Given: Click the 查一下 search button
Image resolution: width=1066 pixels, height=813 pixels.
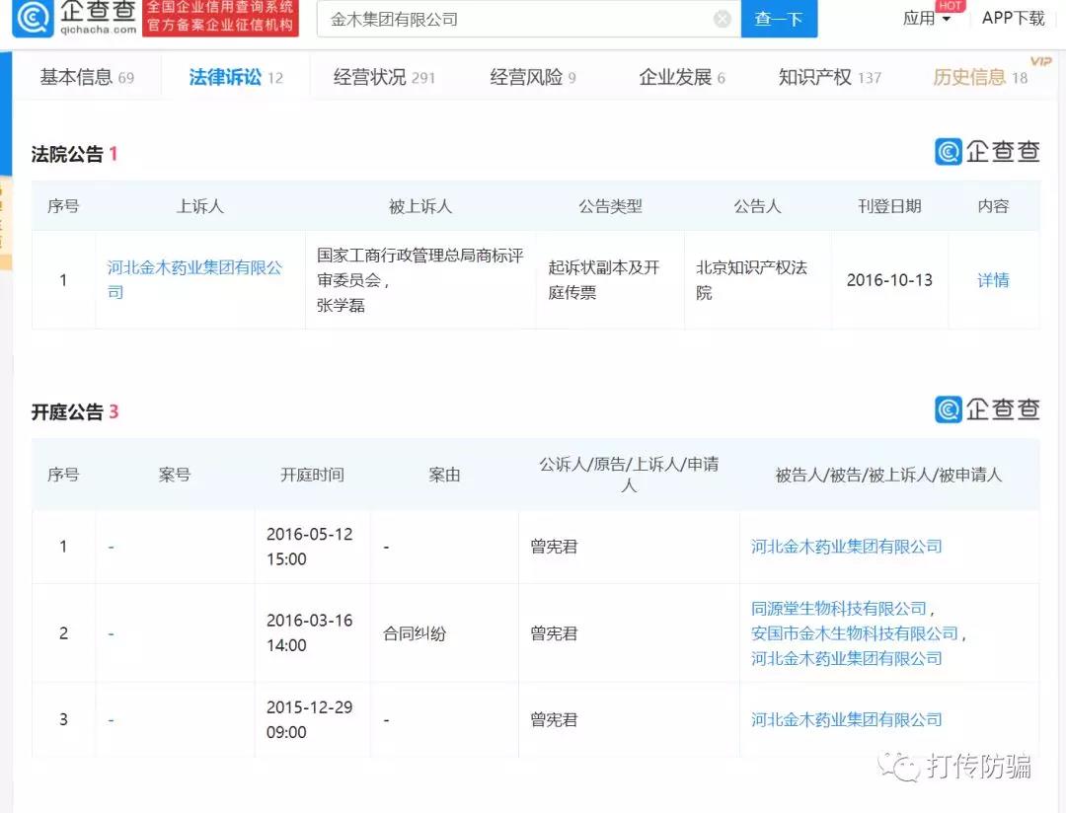Looking at the screenshot, I should (x=779, y=19).
